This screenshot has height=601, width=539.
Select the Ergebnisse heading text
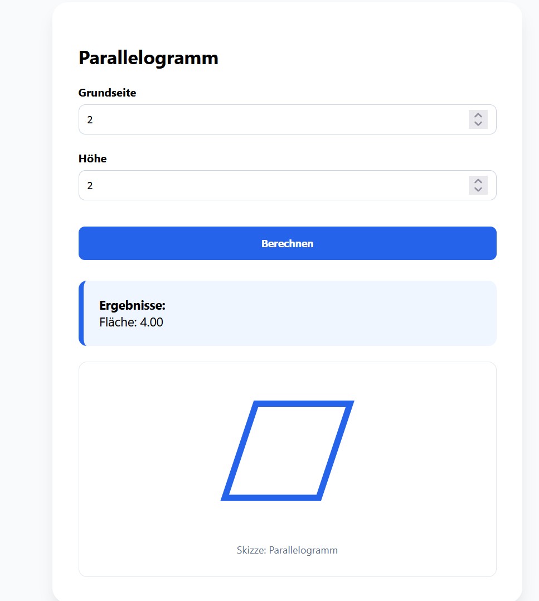[x=132, y=305]
